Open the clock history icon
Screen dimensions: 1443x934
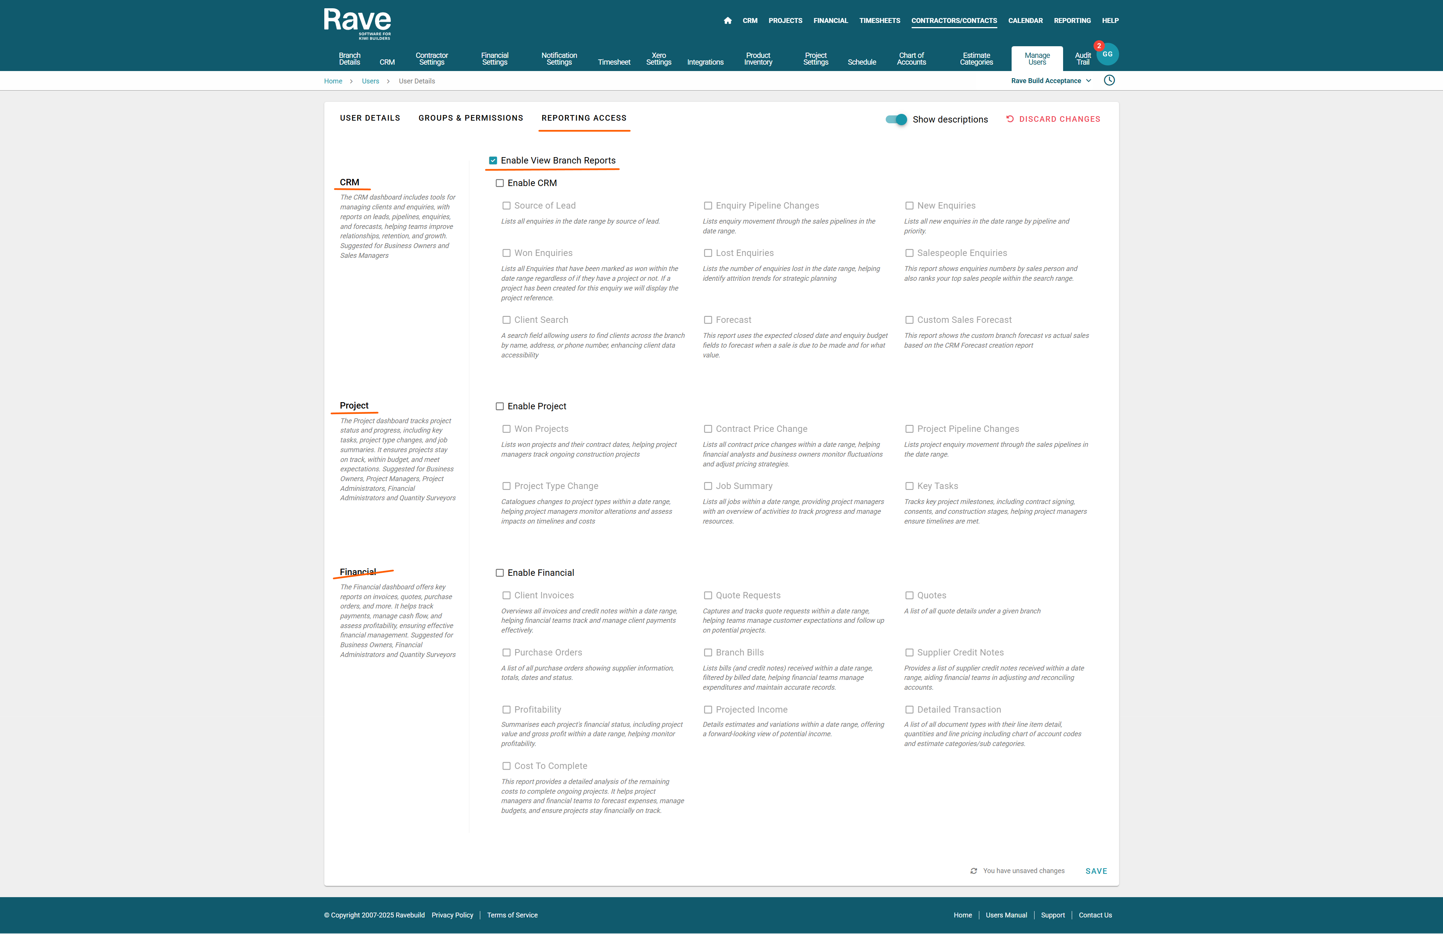[x=1109, y=81]
